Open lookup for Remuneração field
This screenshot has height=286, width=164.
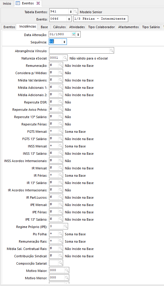coord(60,65)
